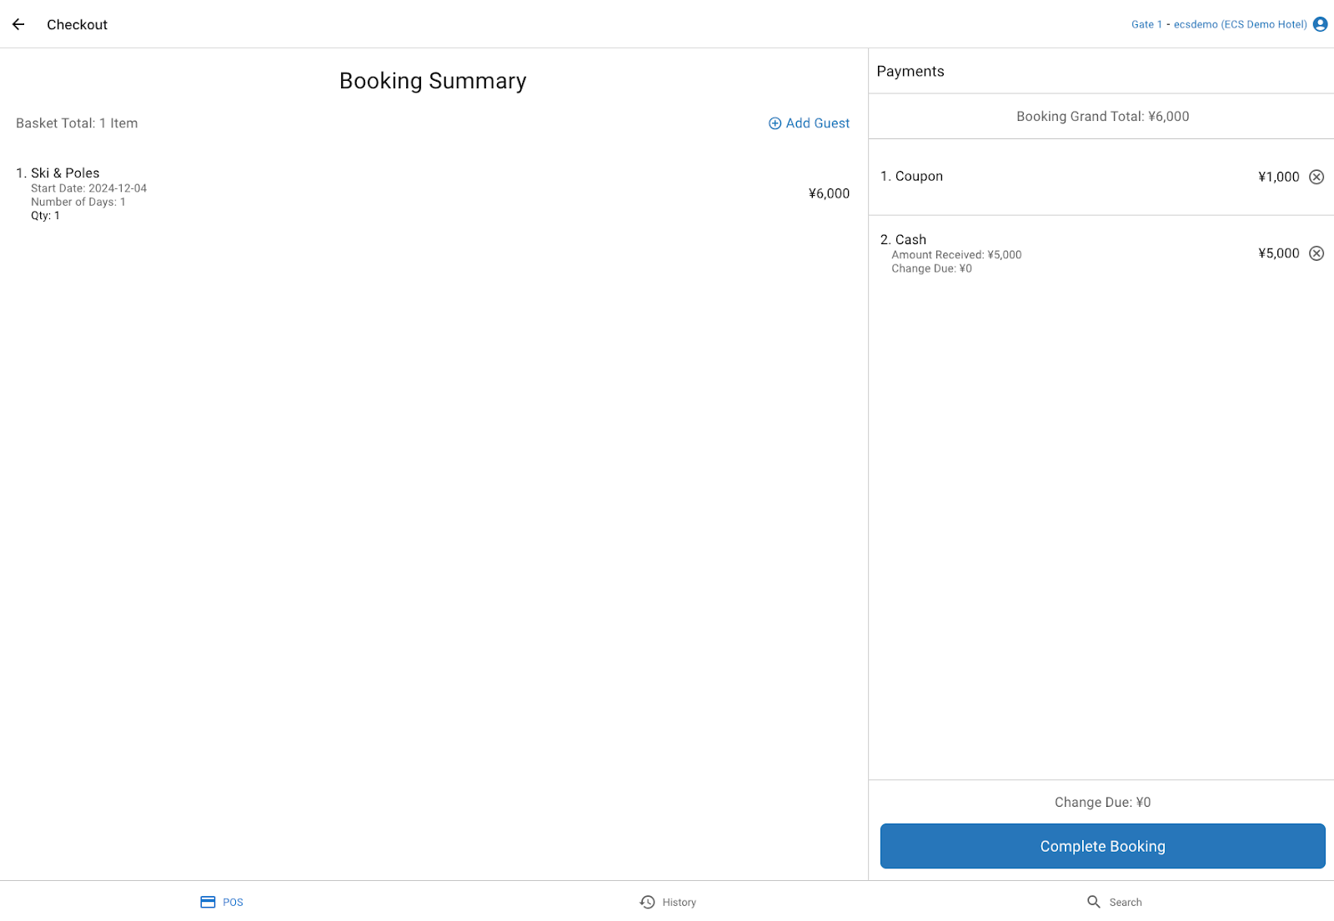This screenshot has height=921, width=1334.
Task: Remove the Coupon payment with its X icon
Action: tap(1316, 177)
